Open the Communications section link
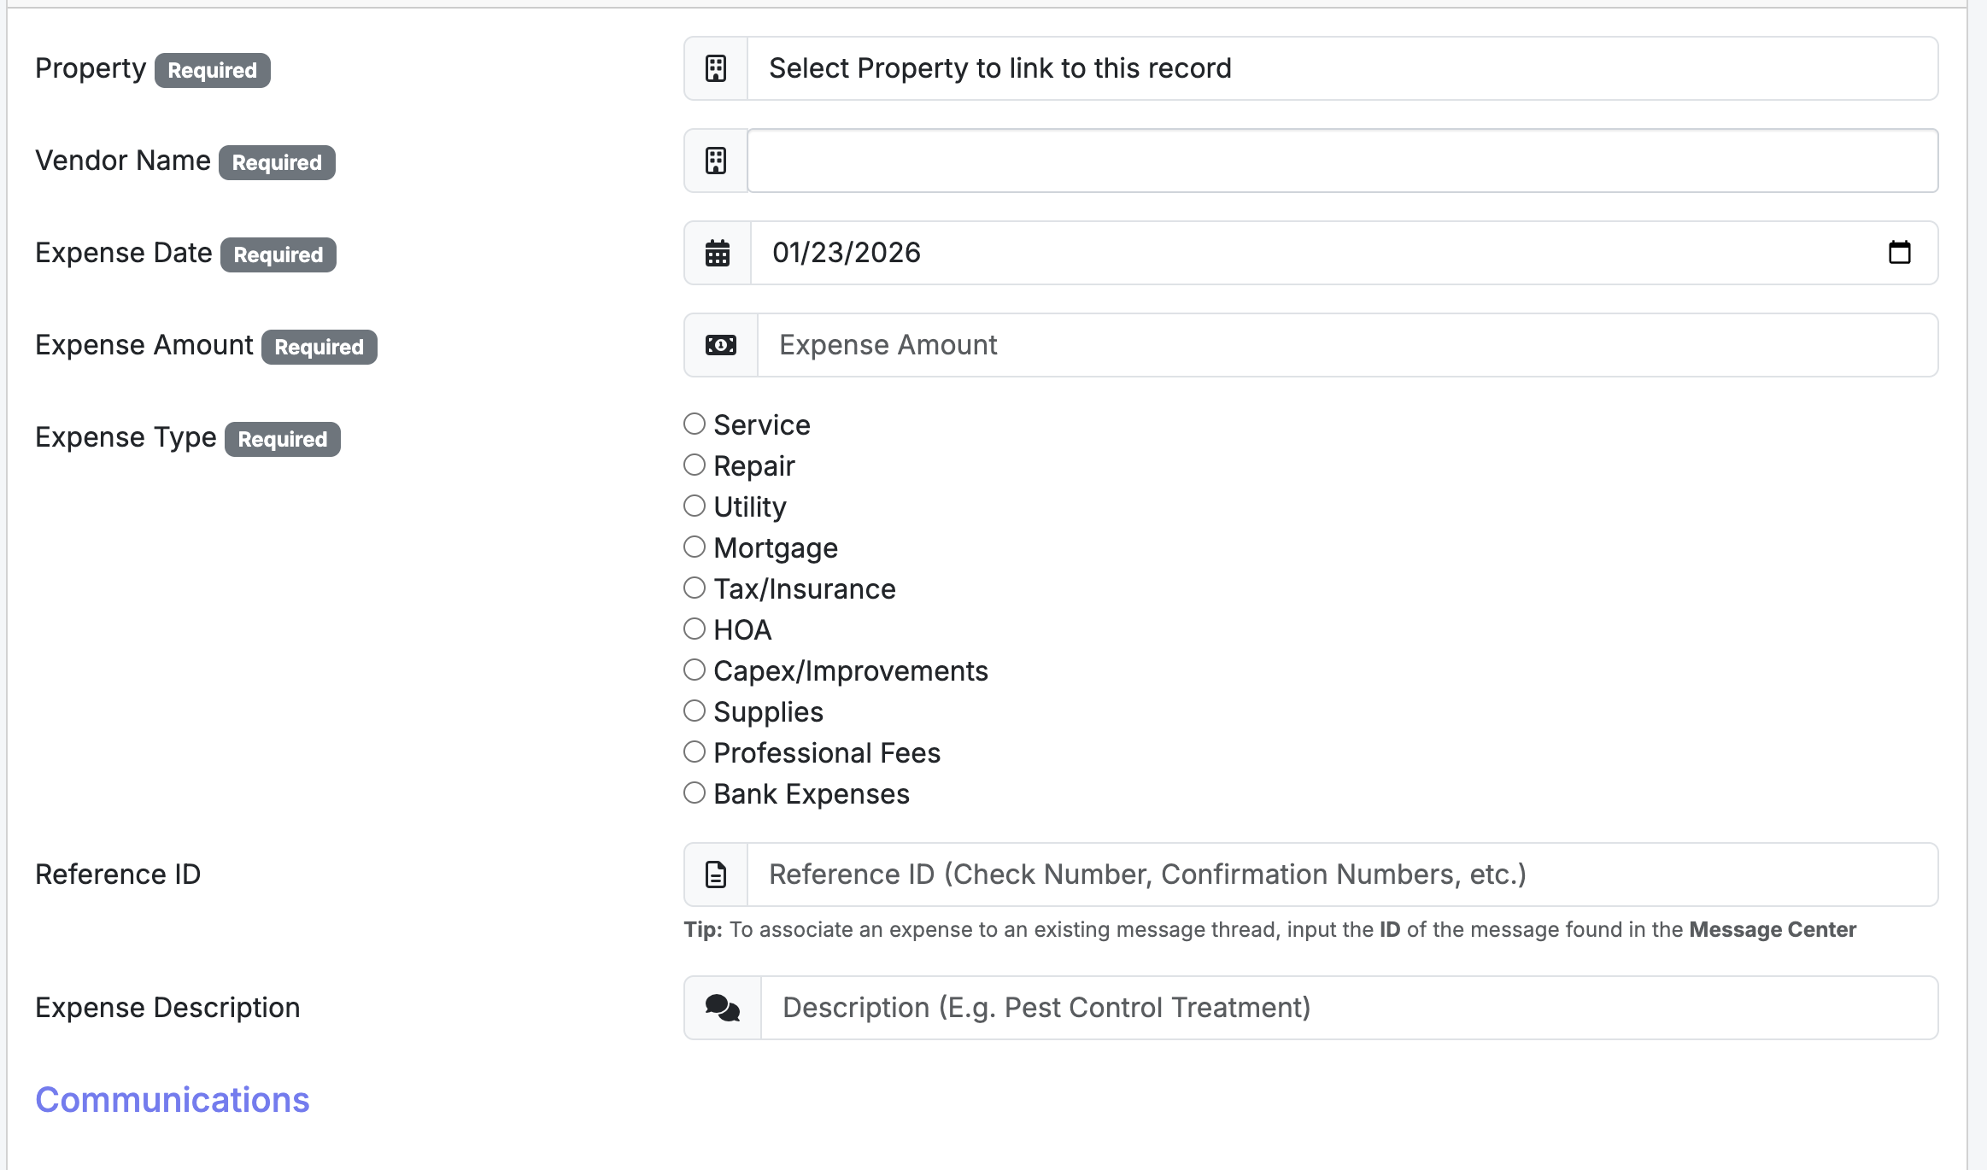The width and height of the screenshot is (1987, 1170). coord(173,1100)
